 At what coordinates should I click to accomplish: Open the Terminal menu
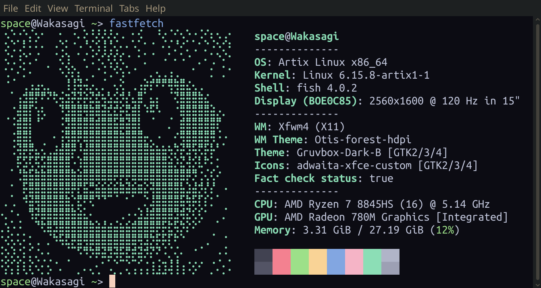[x=94, y=8]
